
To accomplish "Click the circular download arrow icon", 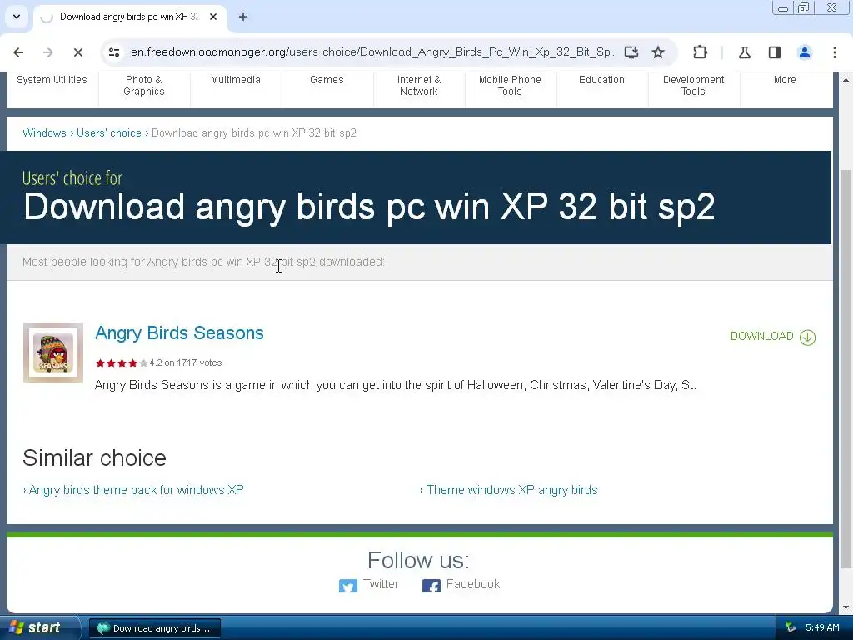I will pyautogui.click(x=808, y=337).
